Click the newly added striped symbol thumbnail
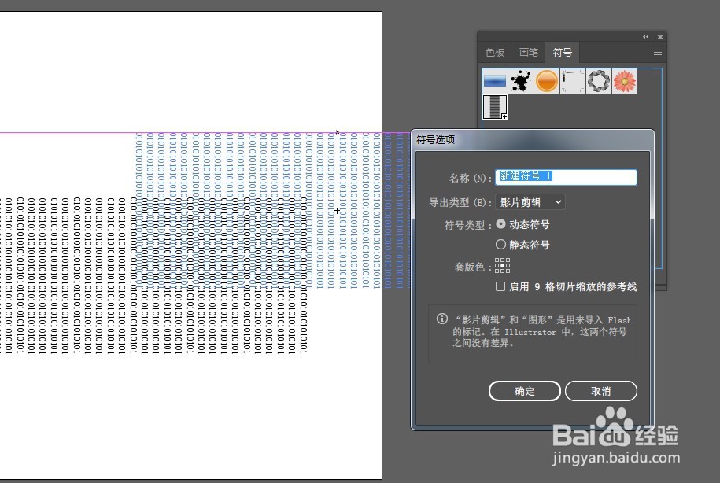Image resolution: width=720 pixels, height=483 pixels. (494, 106)
